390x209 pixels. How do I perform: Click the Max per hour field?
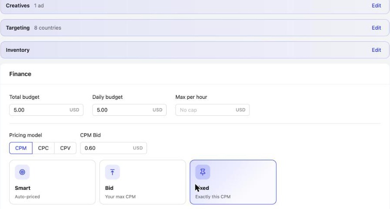click(212, 110)
